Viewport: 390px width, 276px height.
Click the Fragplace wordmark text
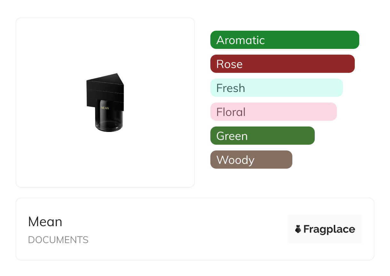pos(329,229)
